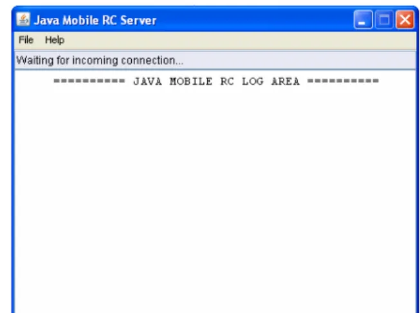The width and height of the screenshot is (420, 313).
Task: Click the Java icon in title bar
Action: 23,19
